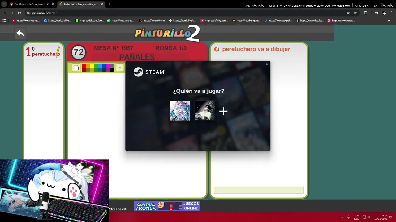Viewport: 396px width, 222px height.
Task: Close the GeoGuessr tab
Action: point(53,4)
